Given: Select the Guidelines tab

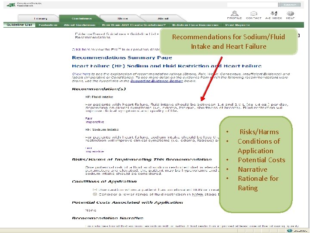Looking at the screenshot, I should click(81, 19).
